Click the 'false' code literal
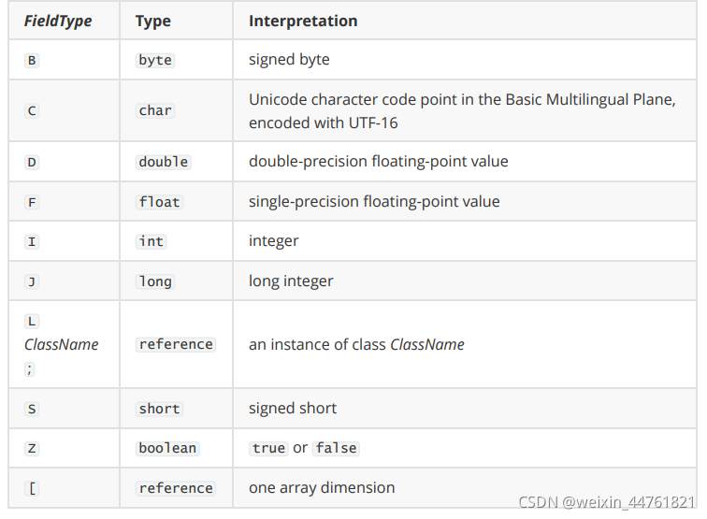707x519 pixels. (337, 448)
